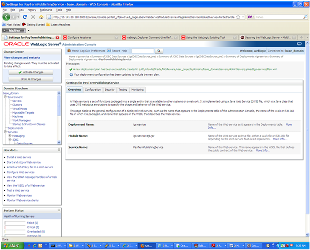Open Install a Web service help link
This screenshot has height=250, width=310.
(19, 157)
